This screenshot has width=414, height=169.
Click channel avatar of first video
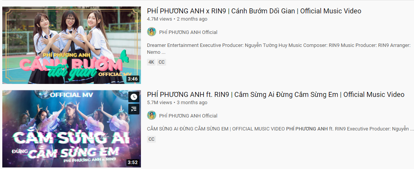click(152, 32)
